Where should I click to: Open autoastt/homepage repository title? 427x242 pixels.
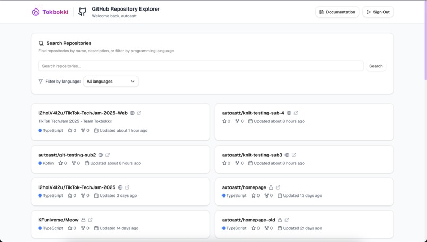244,187
